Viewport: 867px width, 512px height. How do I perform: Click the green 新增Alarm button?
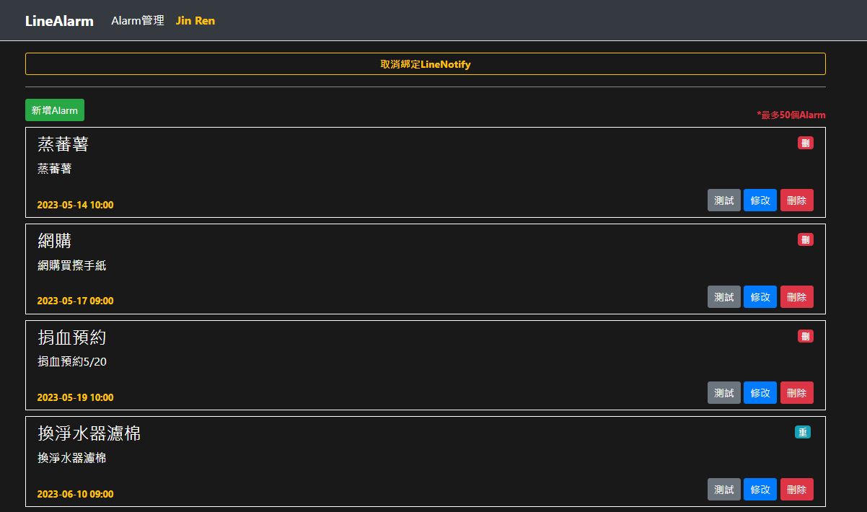click(x=55, y=110)
